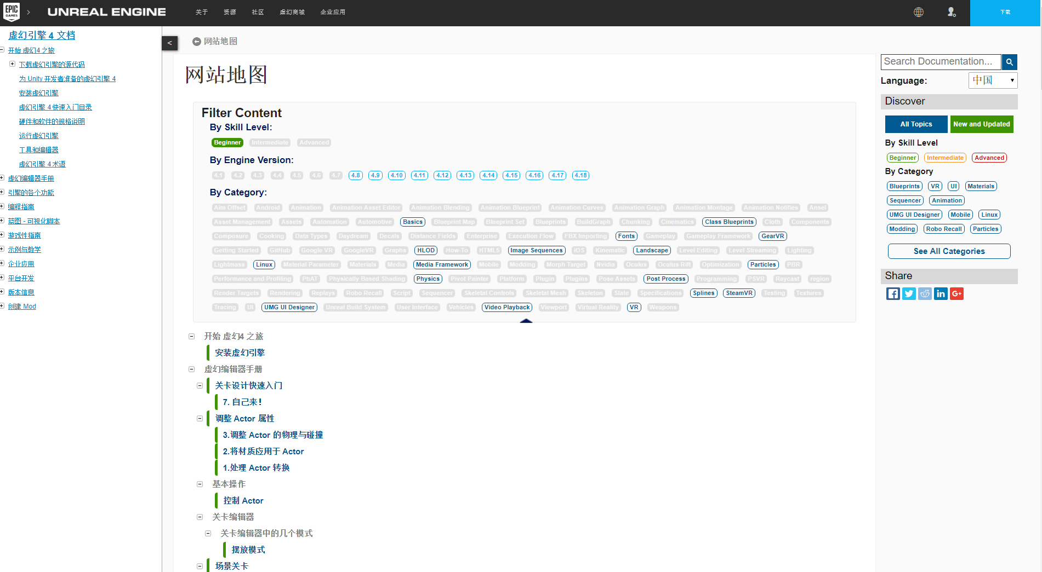Toggle engine version 4.18 filter

click(x=580, y=176)
